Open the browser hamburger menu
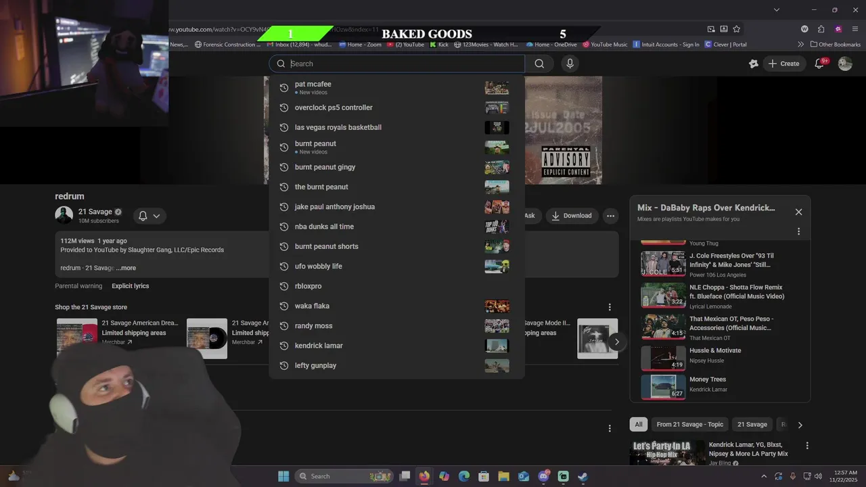The image size is (866, 487). tap(855, 29)
